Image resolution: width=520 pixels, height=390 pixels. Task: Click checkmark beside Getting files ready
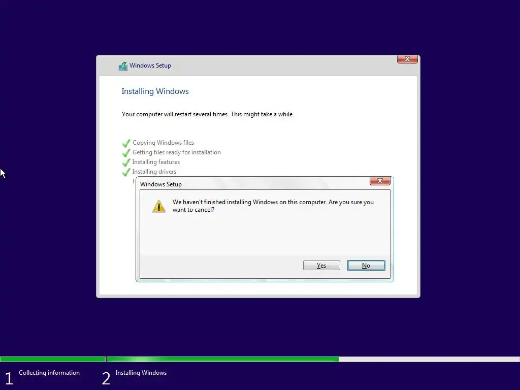pos(126,153)
